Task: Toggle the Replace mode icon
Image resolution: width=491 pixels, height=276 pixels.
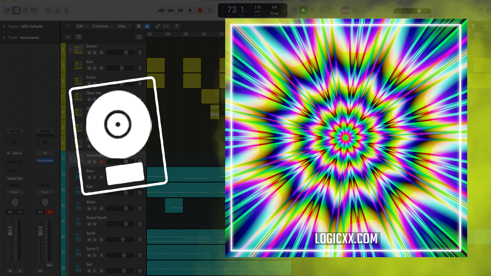Action: pos(295,10)
